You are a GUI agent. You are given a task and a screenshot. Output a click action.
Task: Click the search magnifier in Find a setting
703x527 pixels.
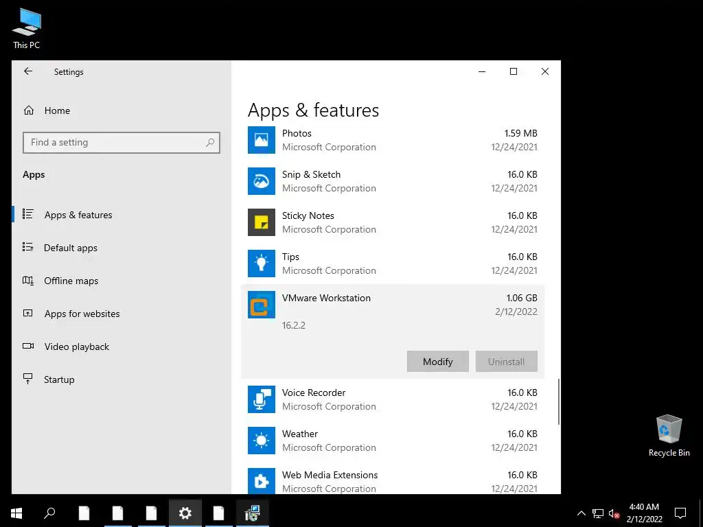coord(210,143)
